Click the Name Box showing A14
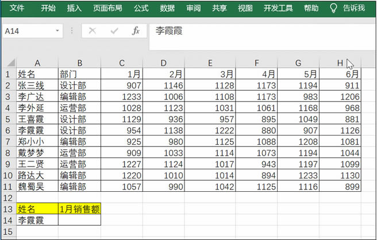 pyautogui.click(x=29, y=31)
